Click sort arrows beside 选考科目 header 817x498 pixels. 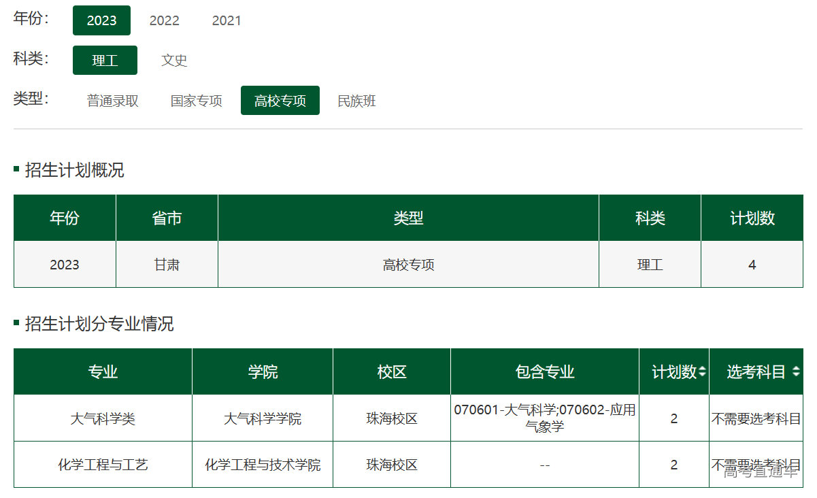click(795, 372)
